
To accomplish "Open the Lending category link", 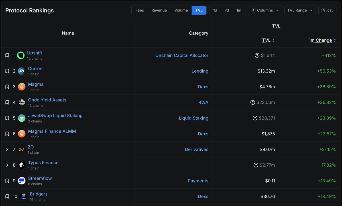I will click(200, 71).
